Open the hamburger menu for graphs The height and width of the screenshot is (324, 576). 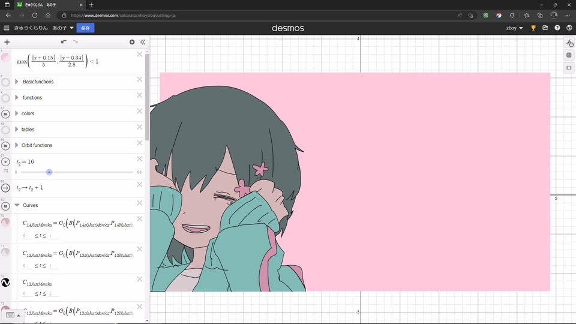click(x=6, y=28)
